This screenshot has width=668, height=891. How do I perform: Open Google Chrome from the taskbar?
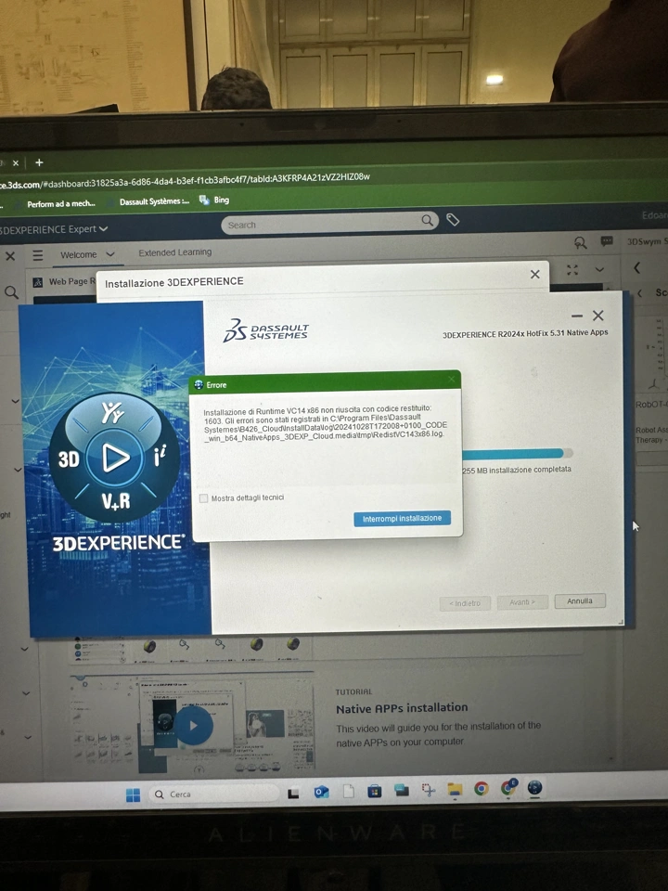coord(482,788)
